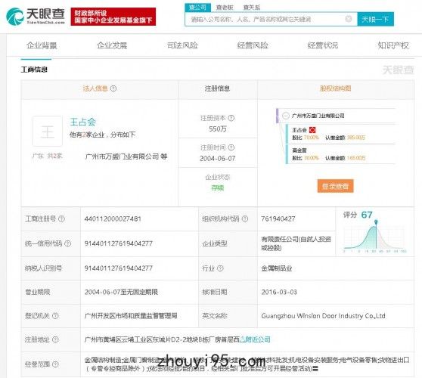Screen dimensions: 422x378
Task: Click the help icon next to 工商注册号
Action: tap(61, 219)
